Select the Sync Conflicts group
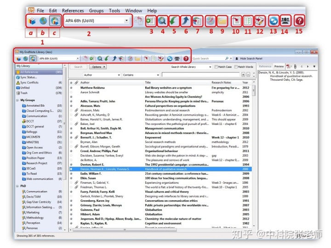The image size is (331, 248). tap(39, 83)
